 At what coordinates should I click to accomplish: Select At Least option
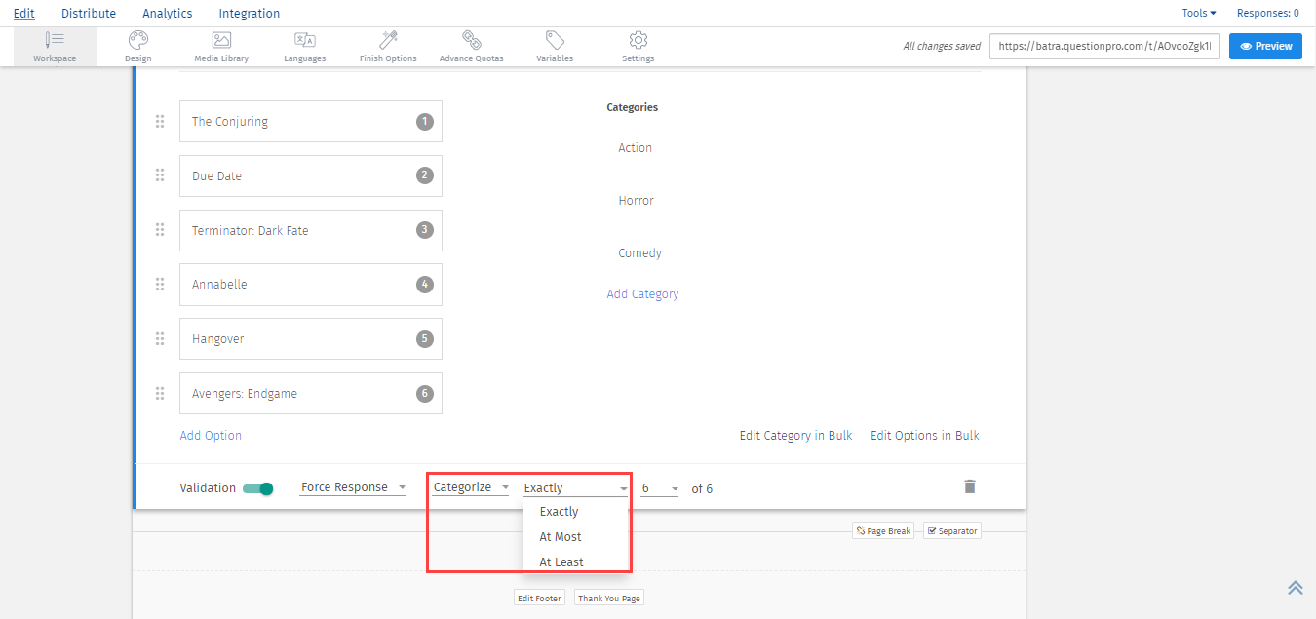point(561,561)
